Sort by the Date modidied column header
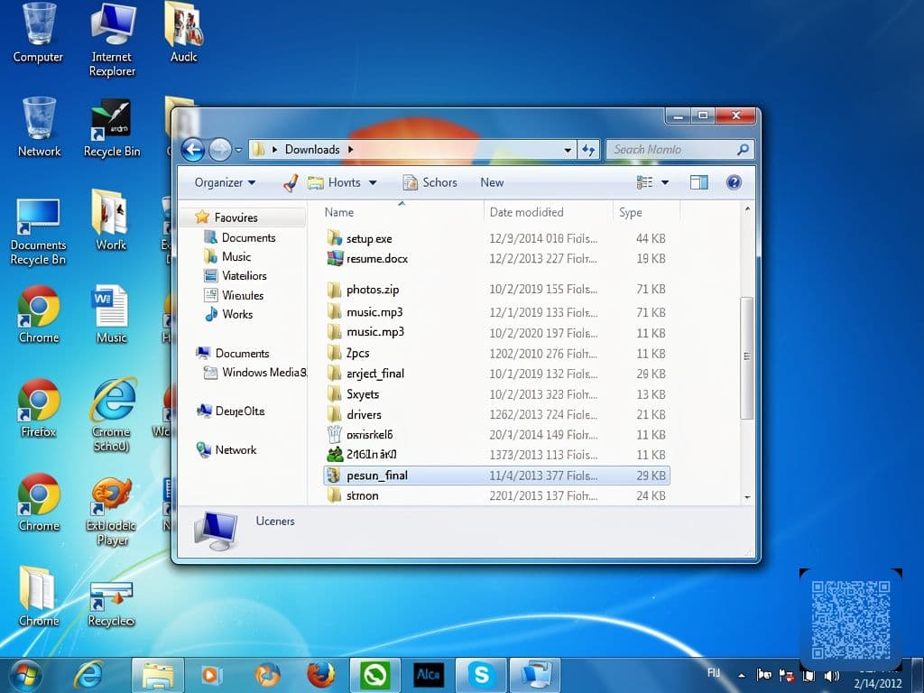The image size is (924, 693). click(526, 212)
